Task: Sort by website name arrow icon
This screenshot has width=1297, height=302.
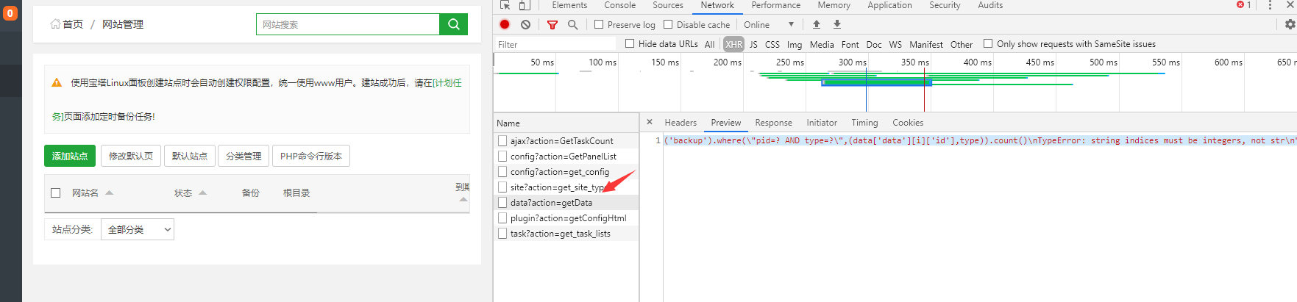Action: click(x=109, y=193)
